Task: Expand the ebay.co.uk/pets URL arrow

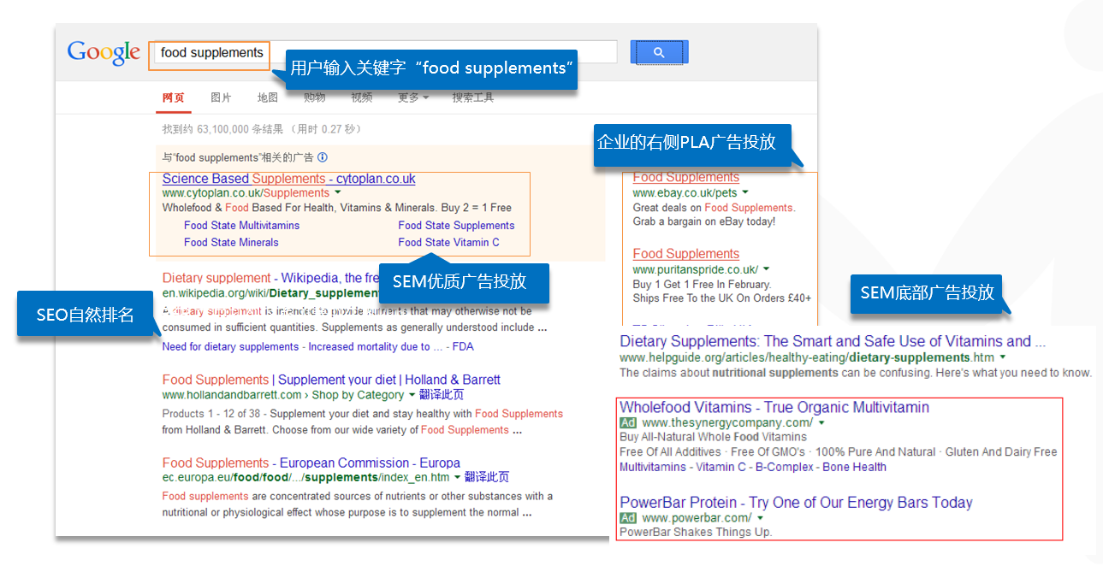Action: coord(745,194)
